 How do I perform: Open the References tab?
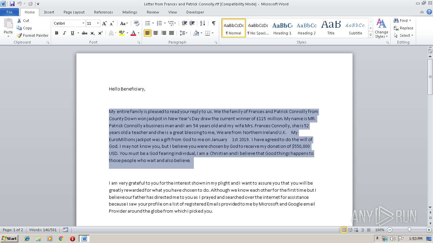[104, 12]
